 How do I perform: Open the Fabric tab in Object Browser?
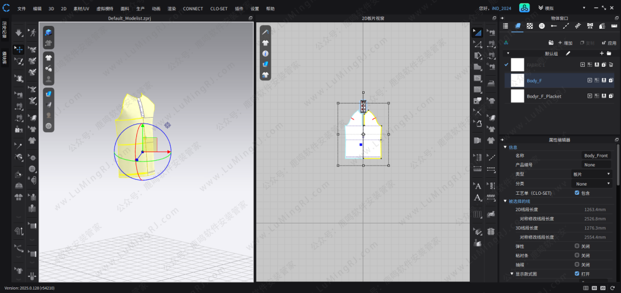click(517, 26)
